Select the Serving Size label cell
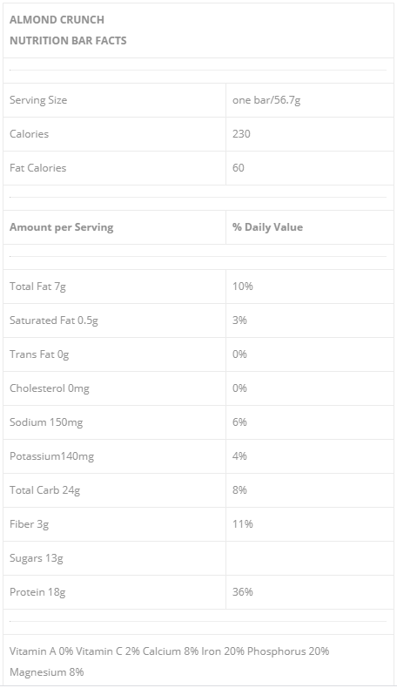The height and width of the screenshot is (688, 397). pos(115,100)
